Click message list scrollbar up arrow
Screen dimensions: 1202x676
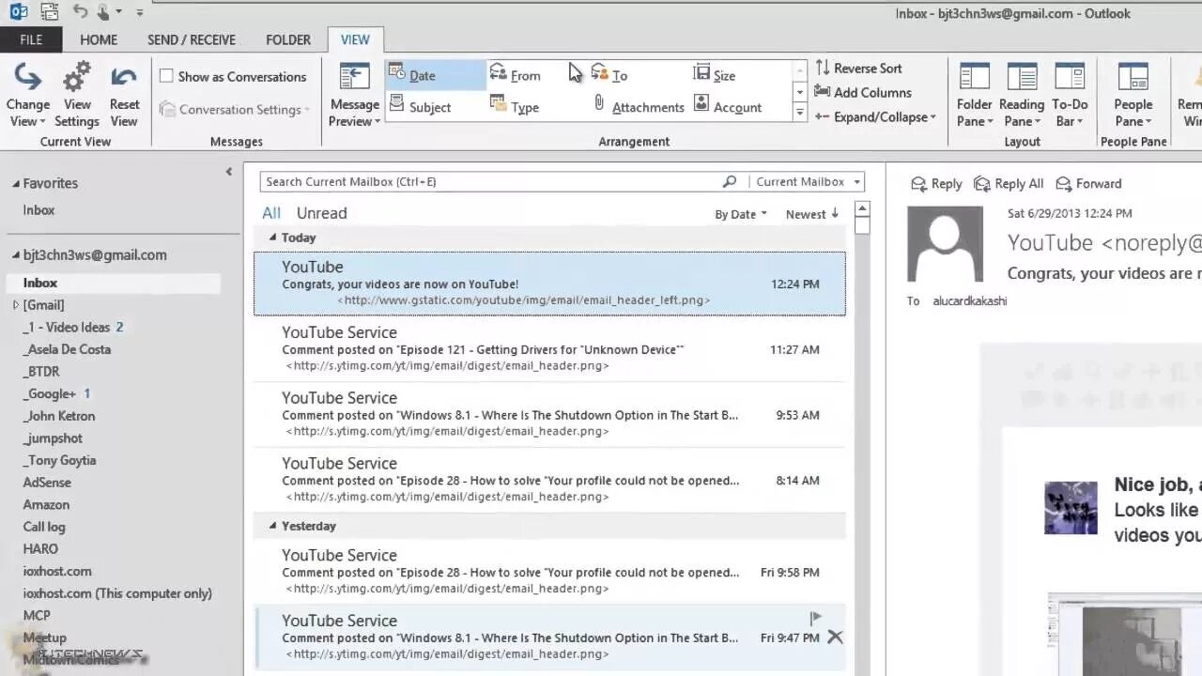(862, 208)
